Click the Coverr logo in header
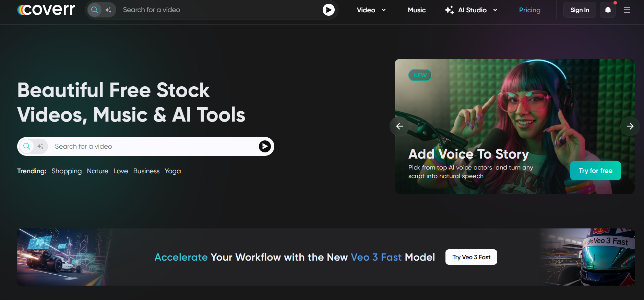 coord(46,10)
